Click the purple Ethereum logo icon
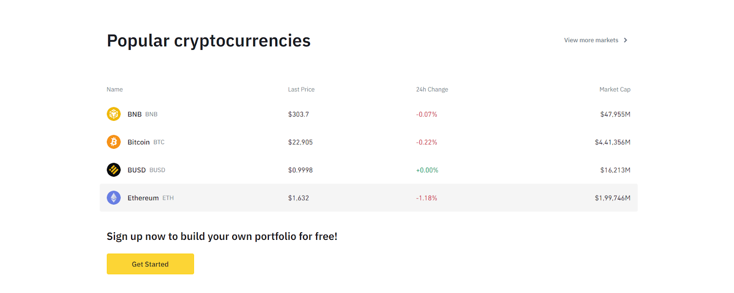This screenshot has height=293, width=734. (x=114, y=198)
